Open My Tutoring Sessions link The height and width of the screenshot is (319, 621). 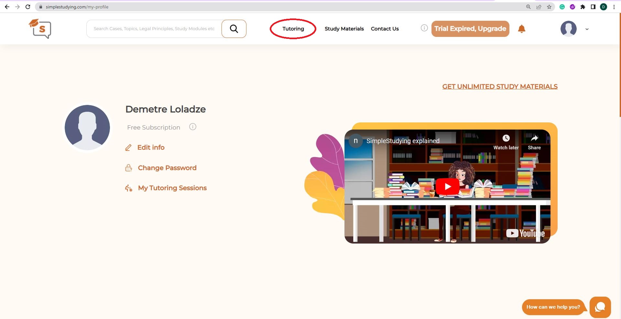point(172,188)
